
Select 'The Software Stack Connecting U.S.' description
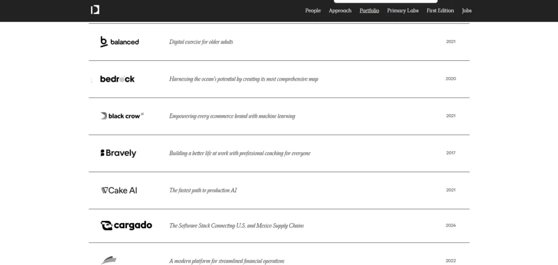(236, 225)
